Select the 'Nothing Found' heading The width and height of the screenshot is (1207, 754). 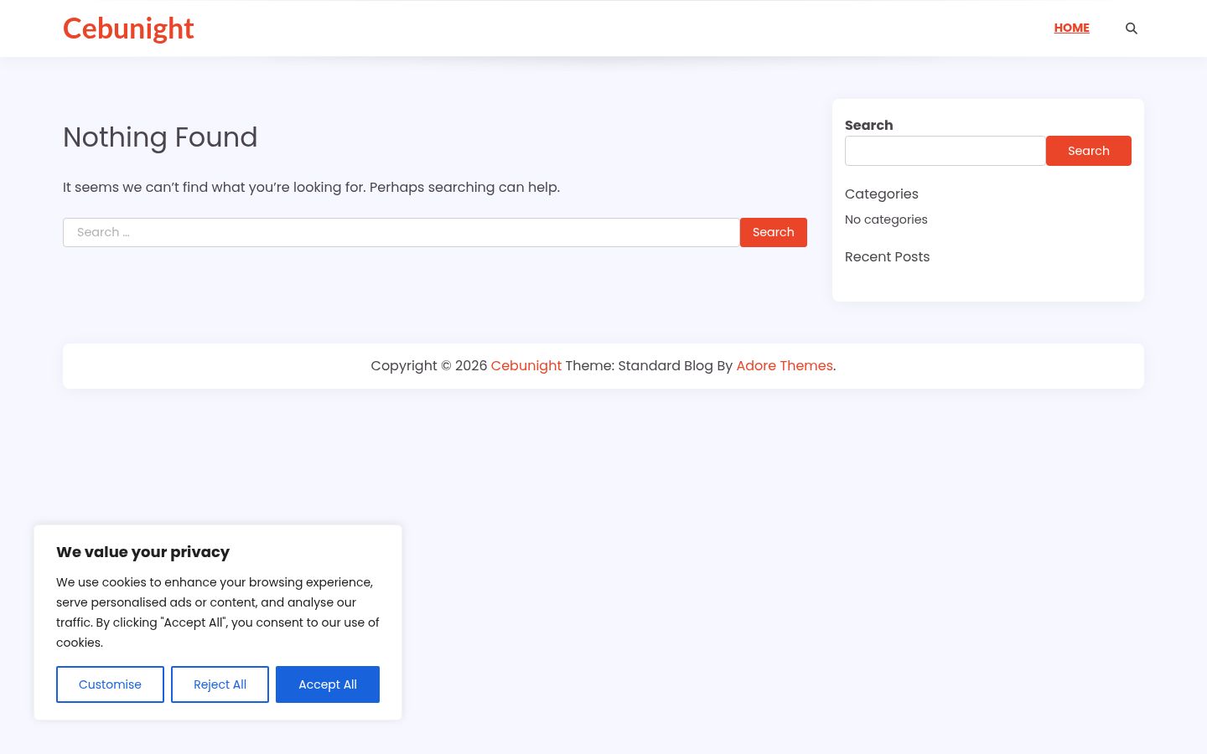click(x=160, y=137)
